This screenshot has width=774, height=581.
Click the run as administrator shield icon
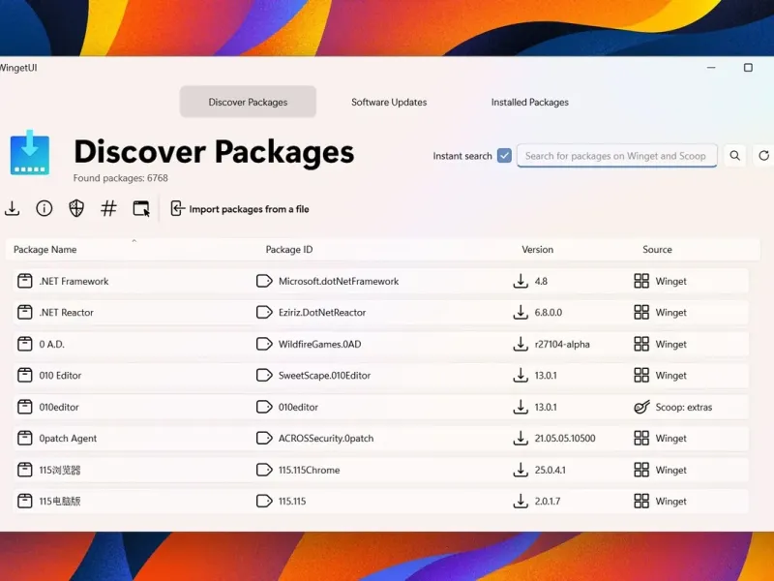[x=76, y=208]
